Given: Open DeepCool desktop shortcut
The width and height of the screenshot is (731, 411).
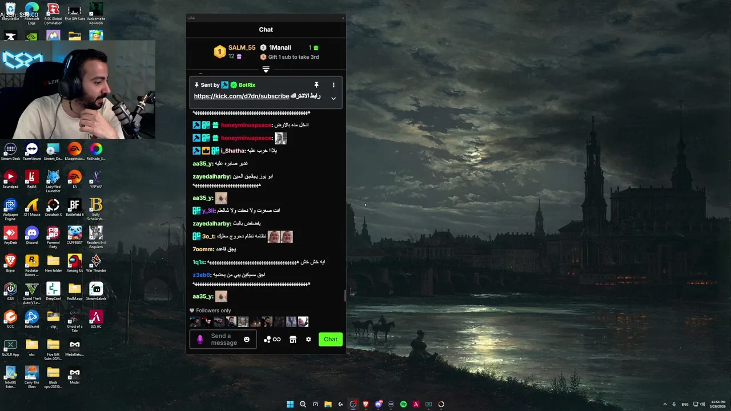Looking at the screenshot, I should 53,292.
